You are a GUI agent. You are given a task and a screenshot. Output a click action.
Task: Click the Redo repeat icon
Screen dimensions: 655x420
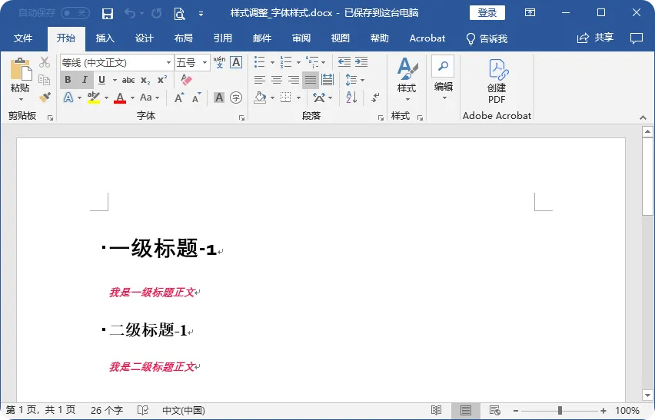[x=157, y=14]
